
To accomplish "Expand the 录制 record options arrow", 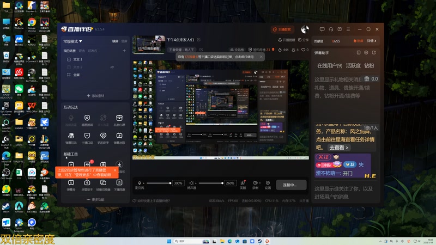I will (x=259, y=183).
